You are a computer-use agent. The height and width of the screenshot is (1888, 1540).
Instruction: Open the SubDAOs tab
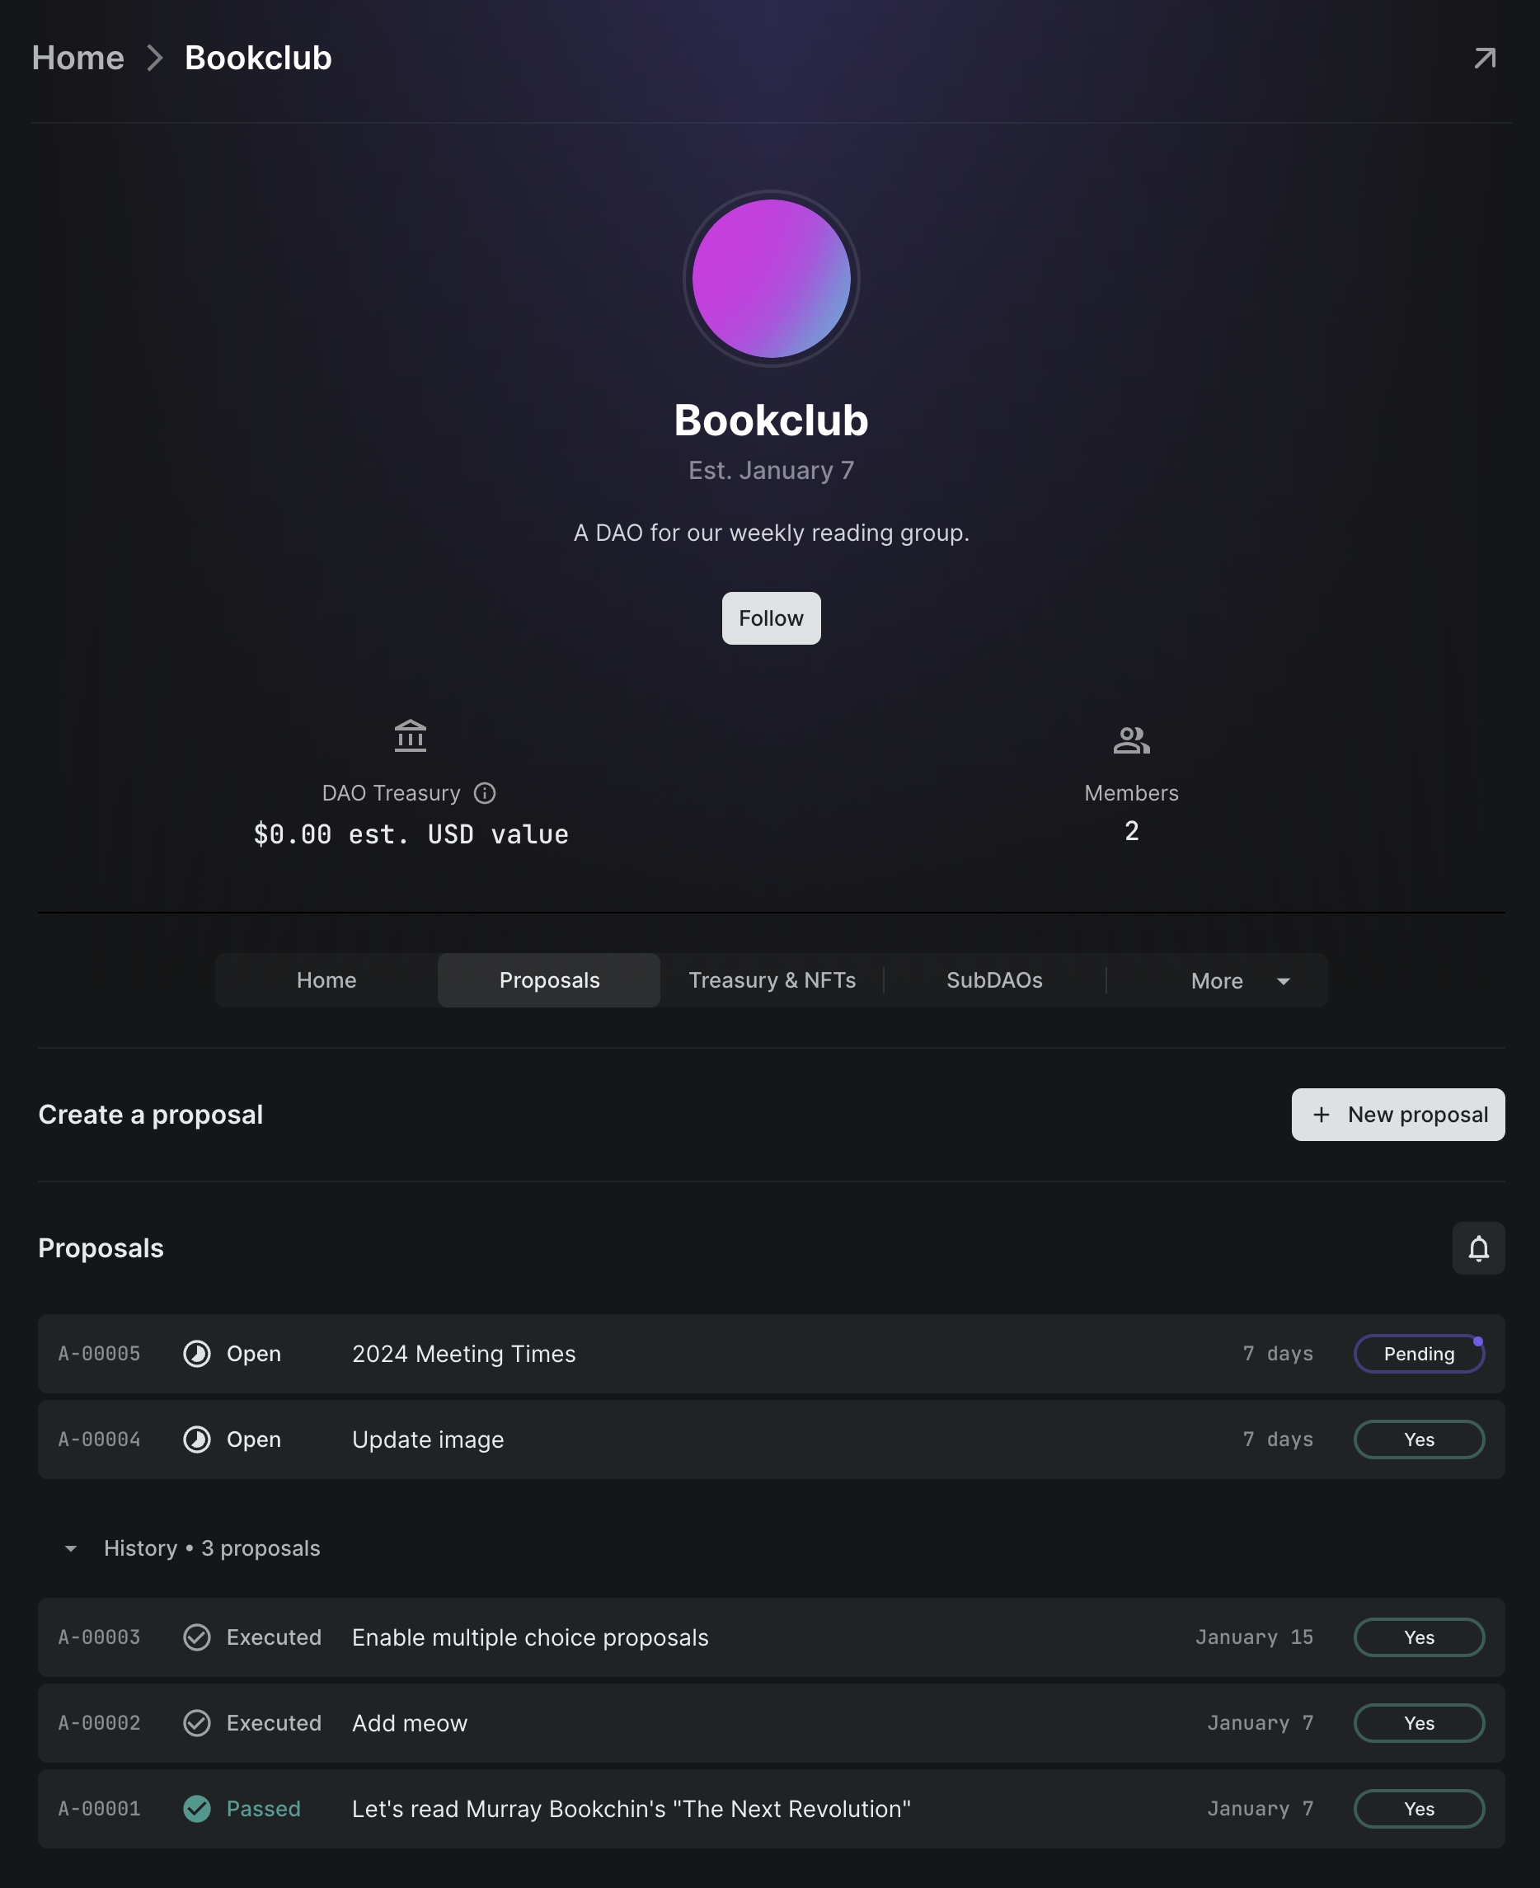[x=993, y=980]
